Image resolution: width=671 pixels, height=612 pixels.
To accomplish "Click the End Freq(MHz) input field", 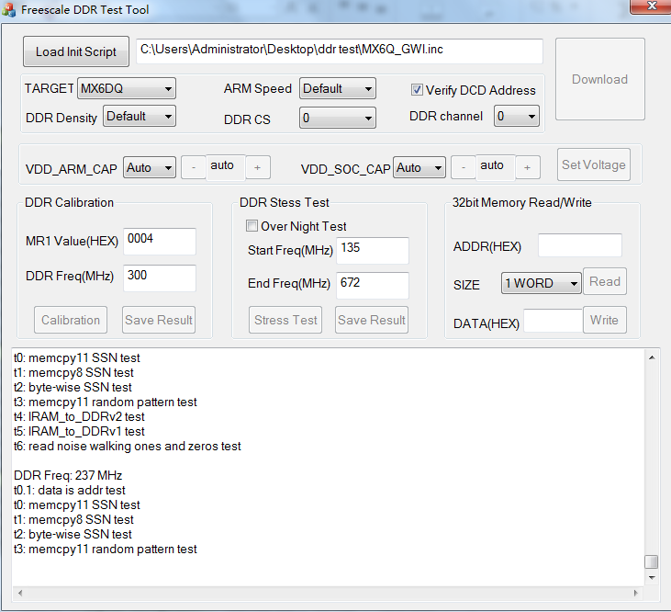I will tap(373, 285).
